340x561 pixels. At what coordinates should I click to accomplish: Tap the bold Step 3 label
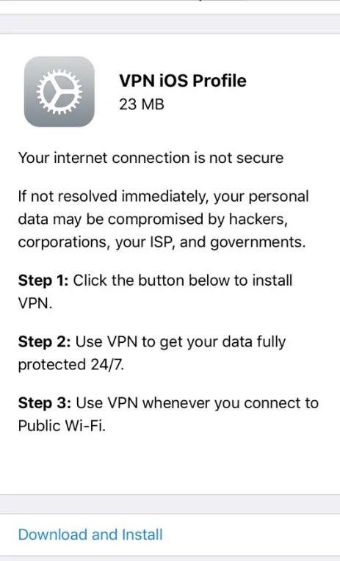coord(44,403)
